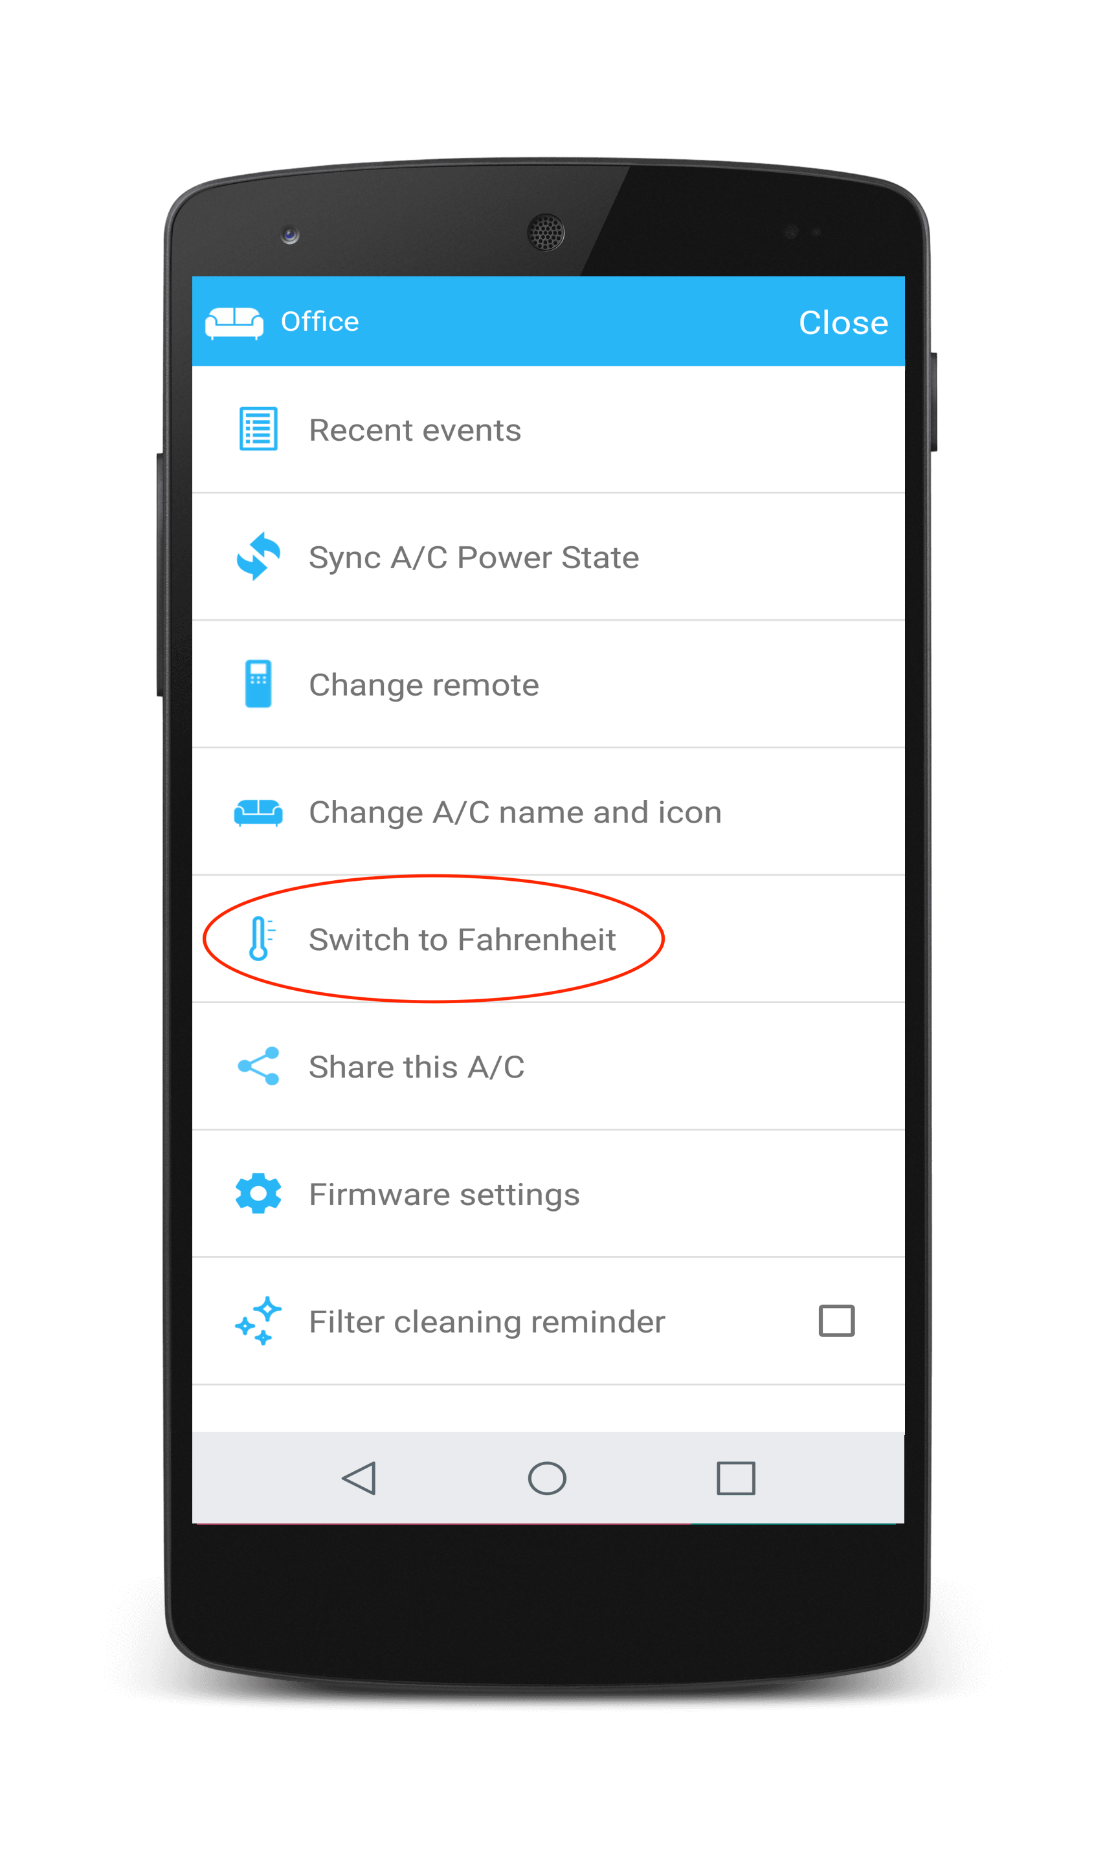This screenshot has height=1849, width=1094.
Task: Tap the thermometer icon
Action: (x=260, y=938)
